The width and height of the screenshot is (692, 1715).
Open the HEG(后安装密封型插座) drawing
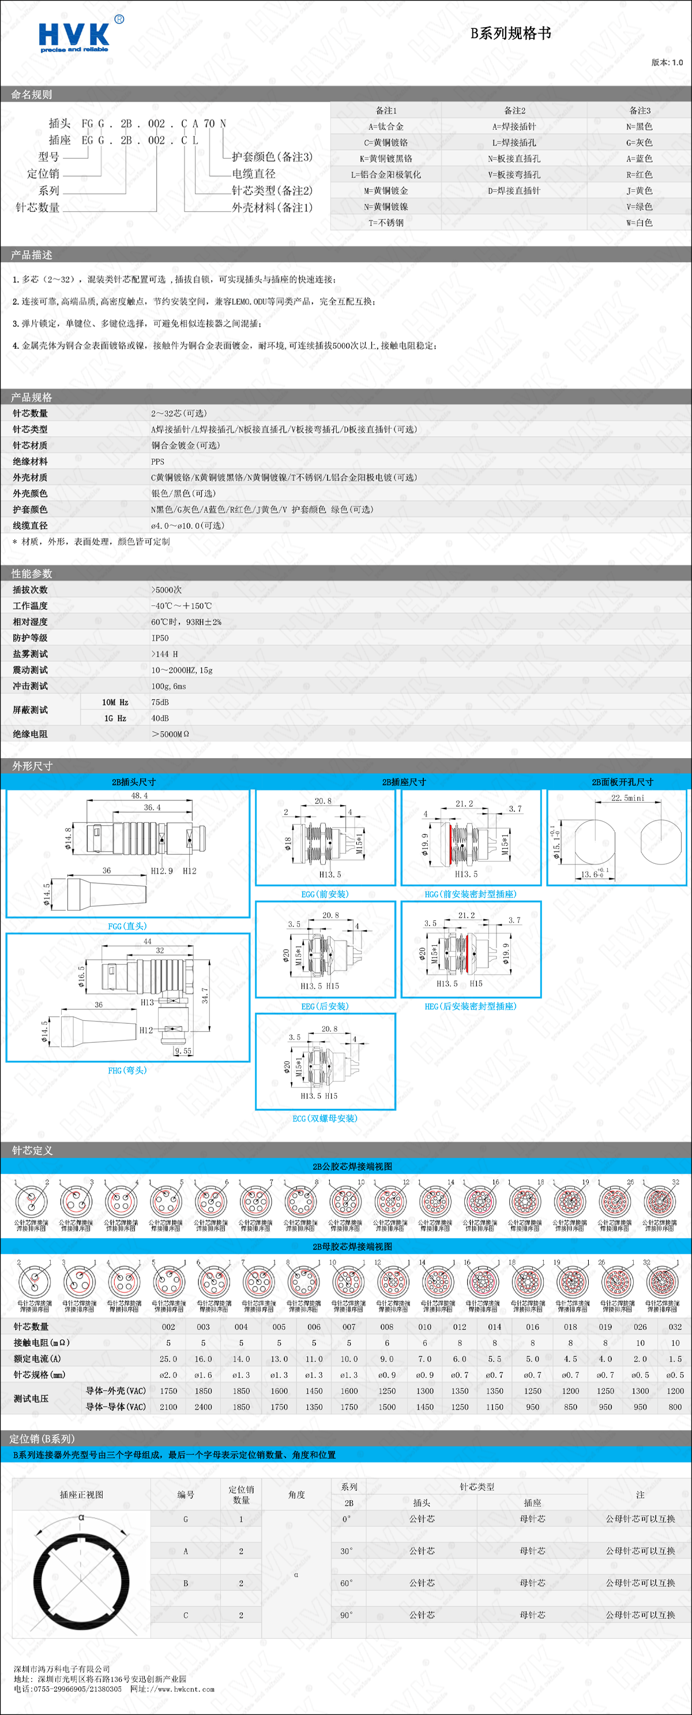tap(471, 949)
